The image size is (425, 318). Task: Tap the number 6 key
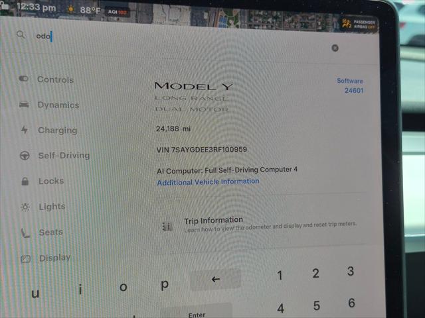[x=351, y=303]
